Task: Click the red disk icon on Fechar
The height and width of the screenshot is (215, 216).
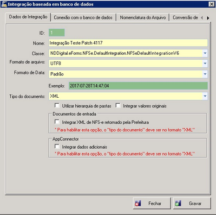Action: (138, 203)
